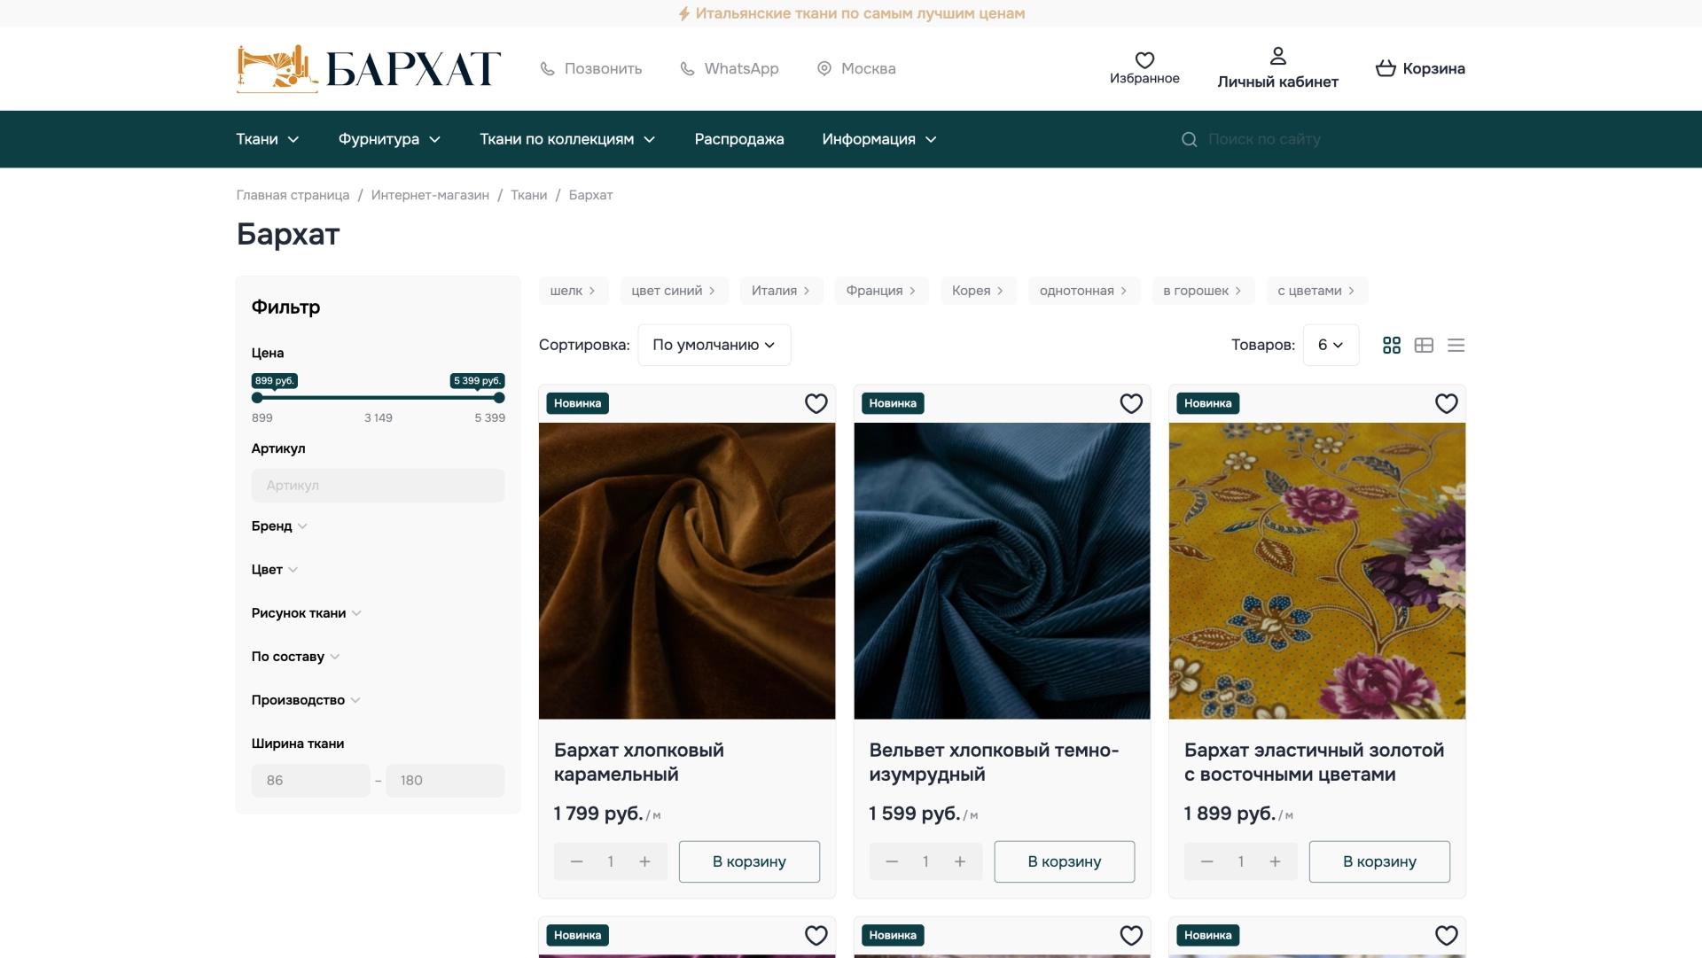Viewport: 1702px width, 958px height.
Task: Open Товаров per-page count dropdown
Action: (x=1330, y=346)
